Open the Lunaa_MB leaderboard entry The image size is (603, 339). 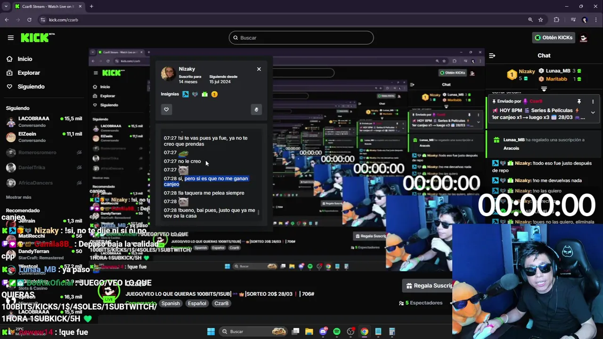[x=560, y=71]
